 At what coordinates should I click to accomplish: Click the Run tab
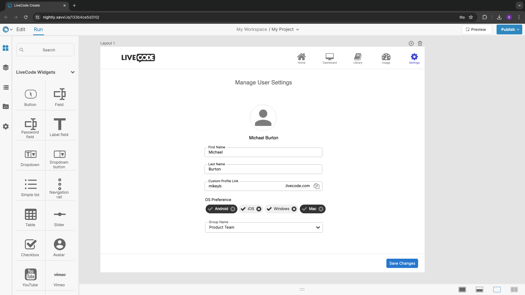coord(38,29)
